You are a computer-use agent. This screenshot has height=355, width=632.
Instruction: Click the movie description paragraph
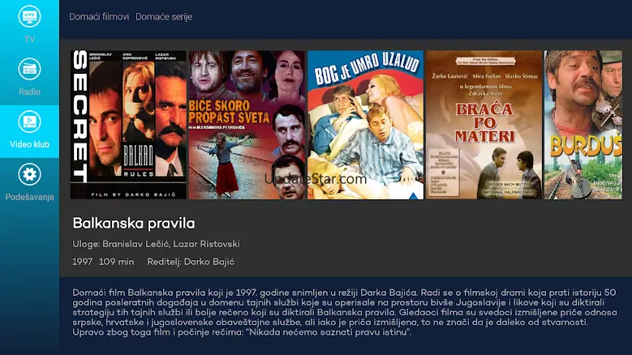click(345, 312)
